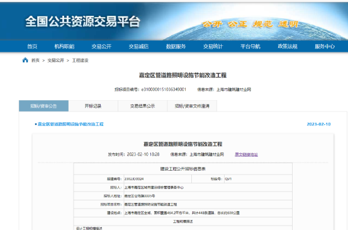Click 工程建设 breadcrumb link
This screenshot has width=348, height=230.
[80, 60]
